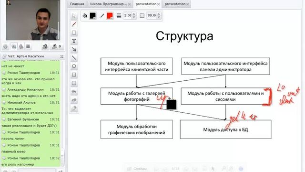
Task: Click the redo arrow in the whiteboard toolbar
Action: pyautogui.click(x=74, y=100)
